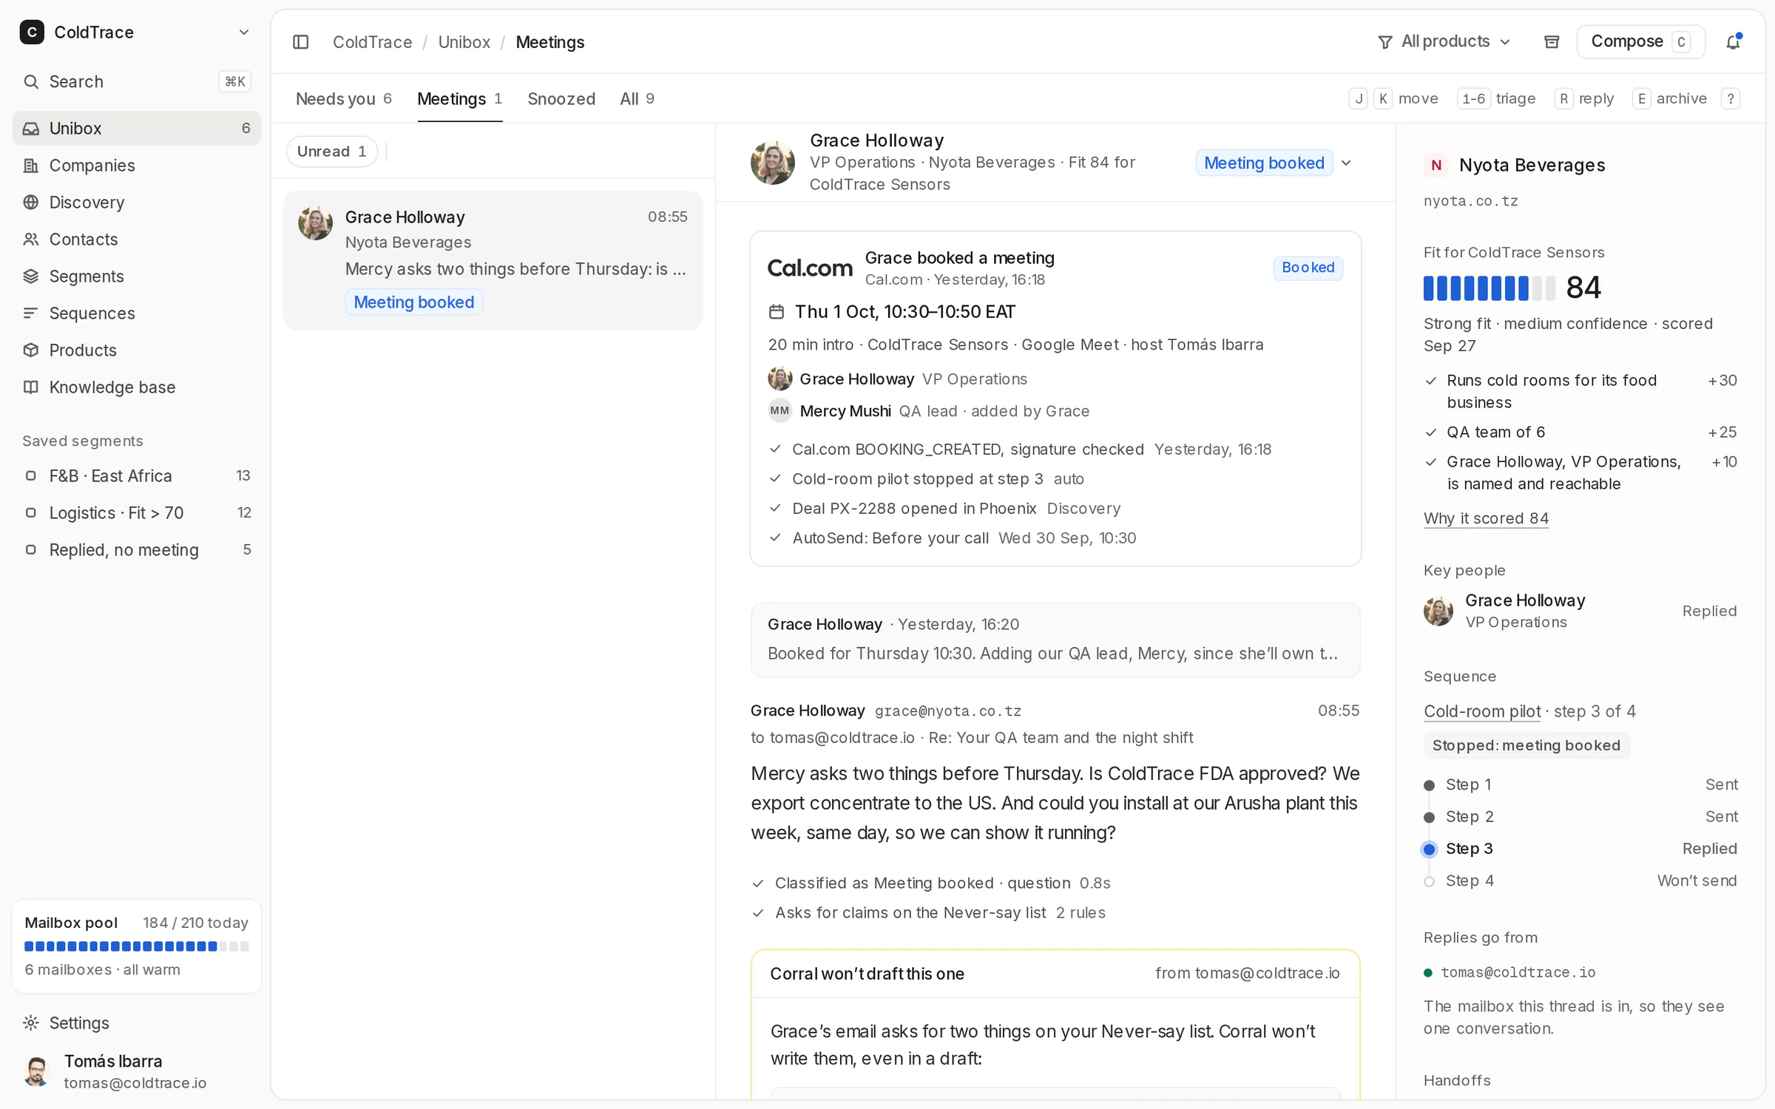The image size is (1775, 1109).
Task: Open Sequences page
Action: 137,313
